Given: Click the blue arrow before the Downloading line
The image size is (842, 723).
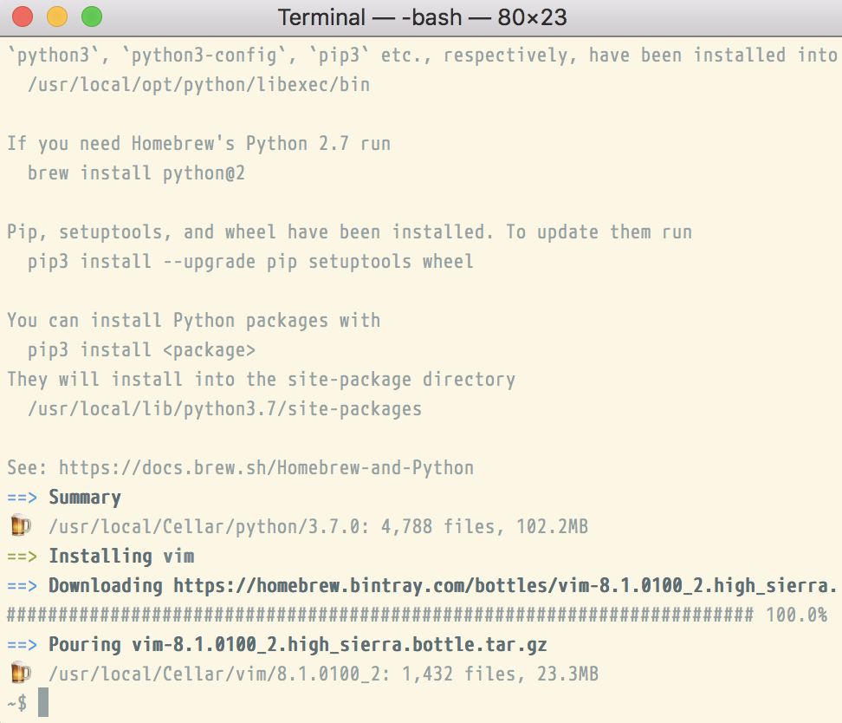Looking at the screenshot, I should click(x=23, y=586).
